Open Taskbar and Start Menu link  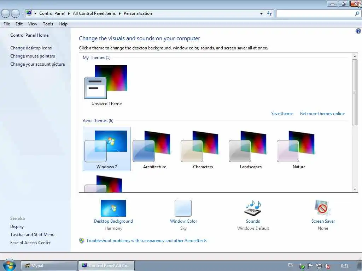point(32,235)
